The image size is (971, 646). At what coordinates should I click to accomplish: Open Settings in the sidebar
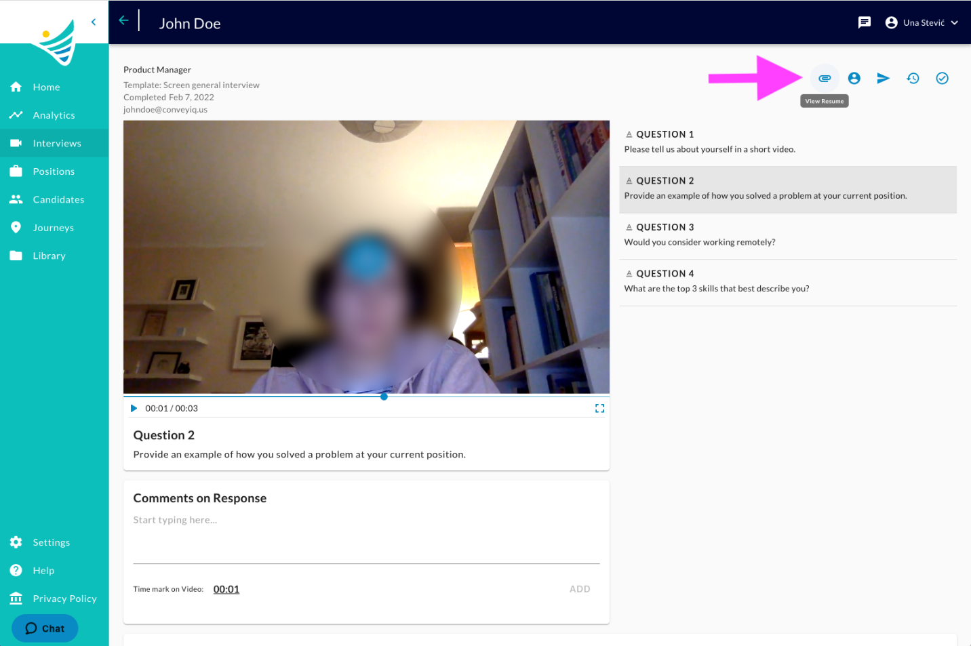pos(54,542)
